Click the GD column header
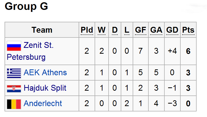The image size is (207, 117). click(172, 30)
